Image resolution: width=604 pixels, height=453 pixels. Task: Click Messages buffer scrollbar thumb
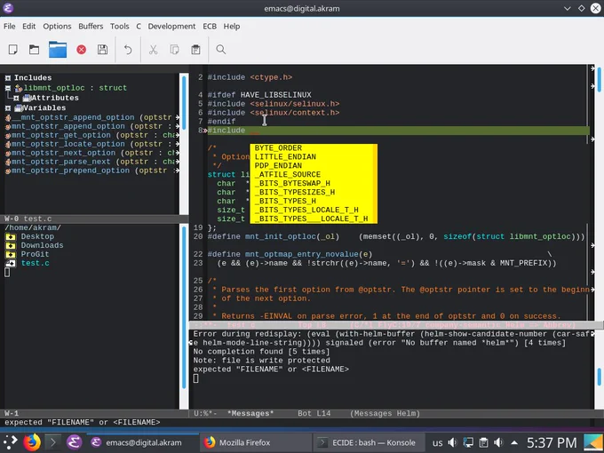599,377
